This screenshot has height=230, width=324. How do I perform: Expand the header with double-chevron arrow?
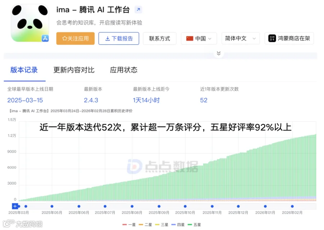pos(219,53)
